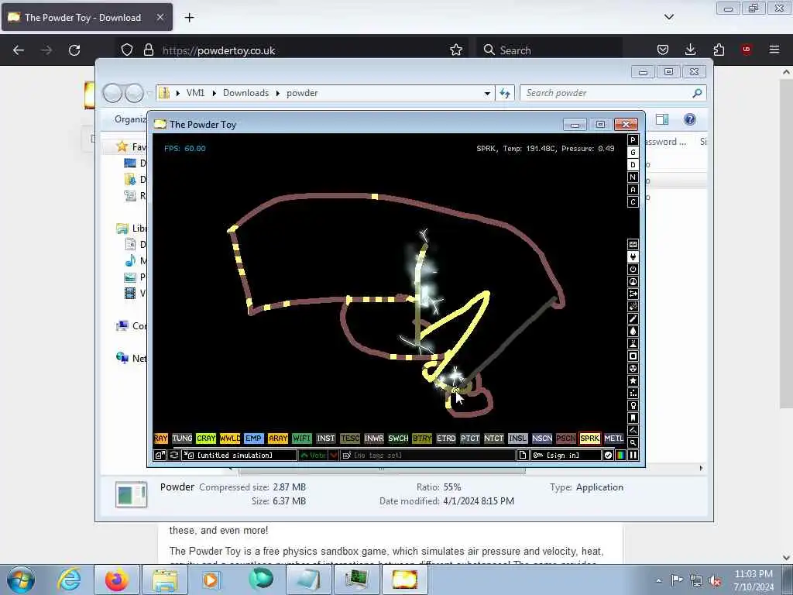Click the Firefox Search box
This screenshot has width=793, height=595.
pyautogui.click(x=549, y=50)
